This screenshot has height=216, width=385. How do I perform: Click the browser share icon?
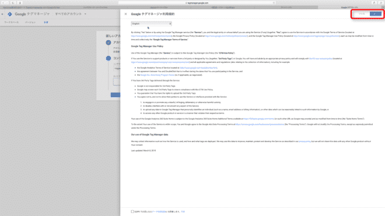(374, 3)
